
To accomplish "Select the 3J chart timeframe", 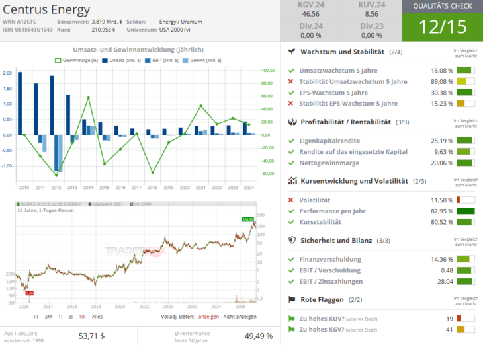I will 71,317.
